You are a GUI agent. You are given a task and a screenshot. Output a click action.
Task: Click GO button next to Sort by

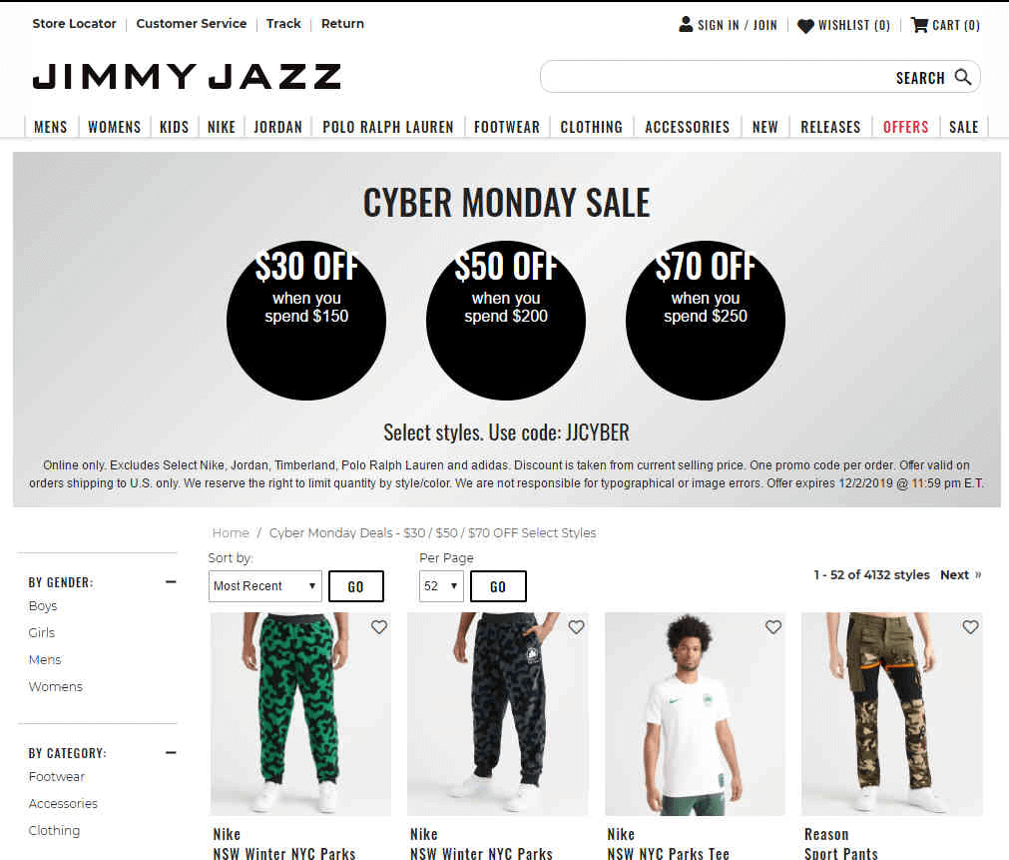tap(356, 586)
